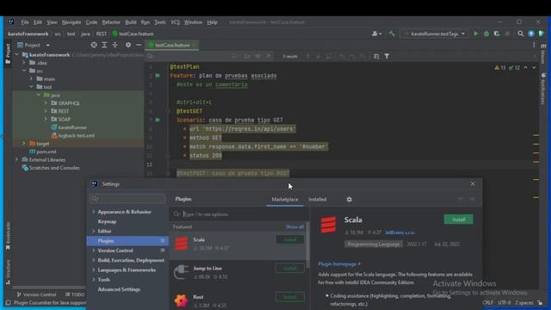Screen dimensions: 551x310
Task: Install the Jump to Line plugin
Action: click(290, 268)
